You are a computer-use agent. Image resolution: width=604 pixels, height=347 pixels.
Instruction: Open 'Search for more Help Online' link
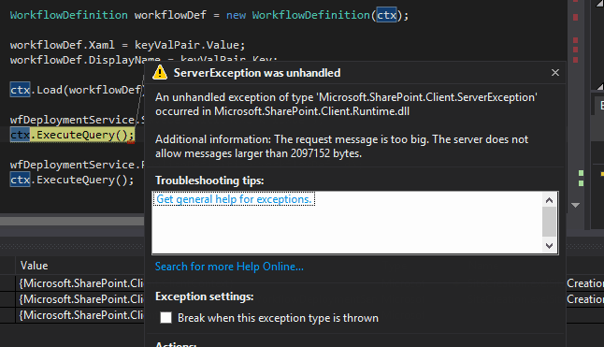[x=229, y=267]
